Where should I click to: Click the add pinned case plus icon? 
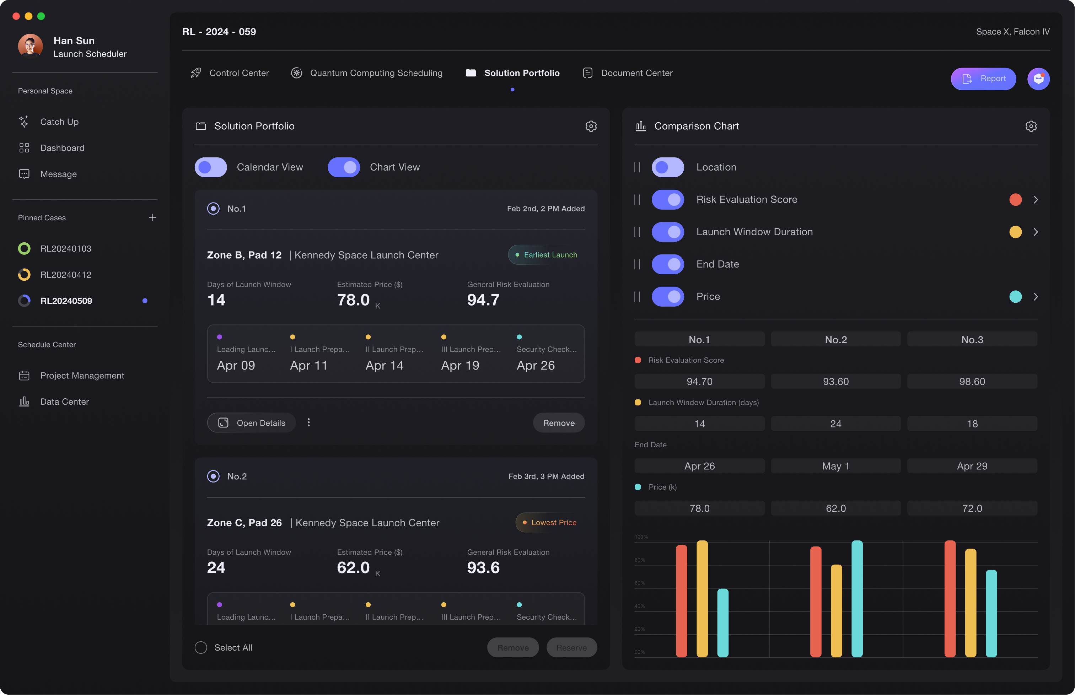[x=152, y=217]
